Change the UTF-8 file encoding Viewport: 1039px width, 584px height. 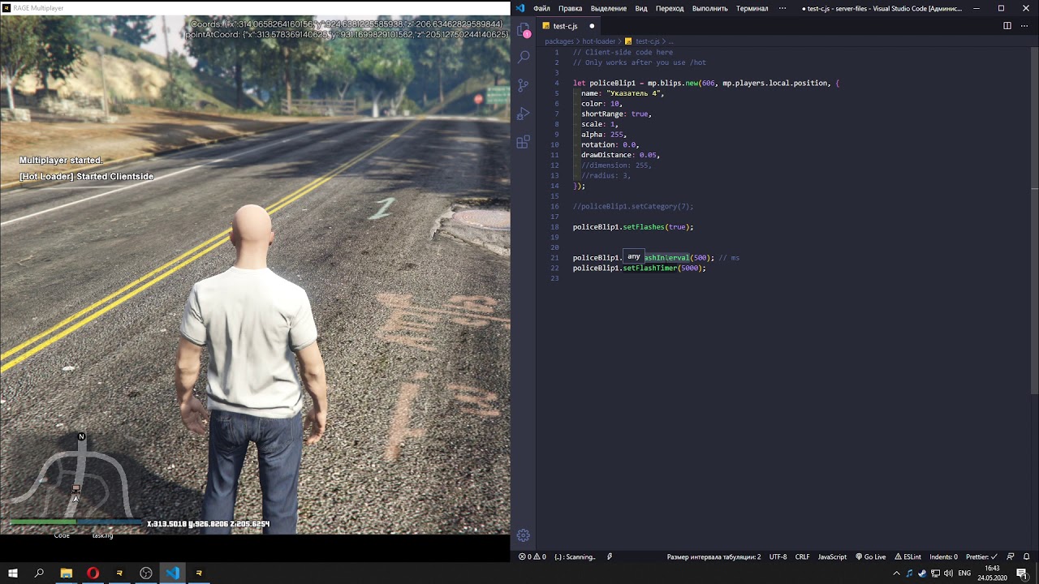pyautogui.click(x=778, y=556)
